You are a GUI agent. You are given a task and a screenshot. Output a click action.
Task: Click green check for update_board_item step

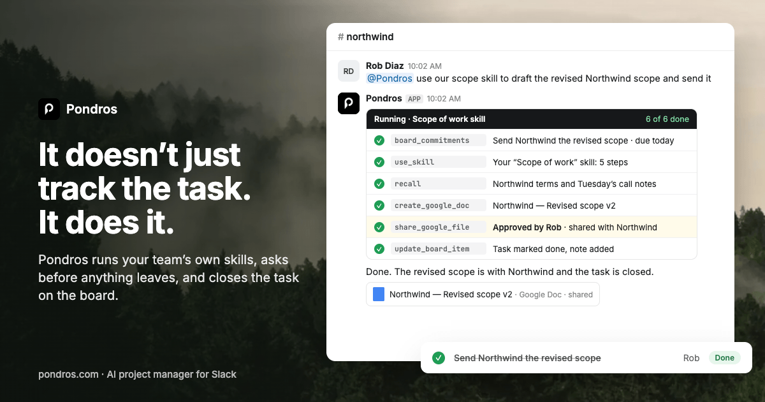tap(379, 249)
